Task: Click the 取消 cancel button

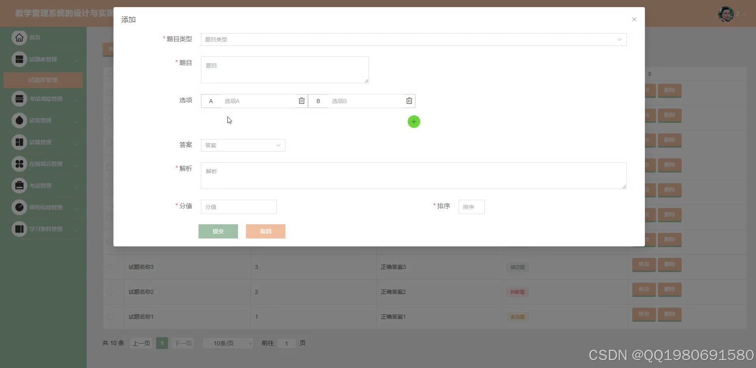Action: [x=265, y=231]
